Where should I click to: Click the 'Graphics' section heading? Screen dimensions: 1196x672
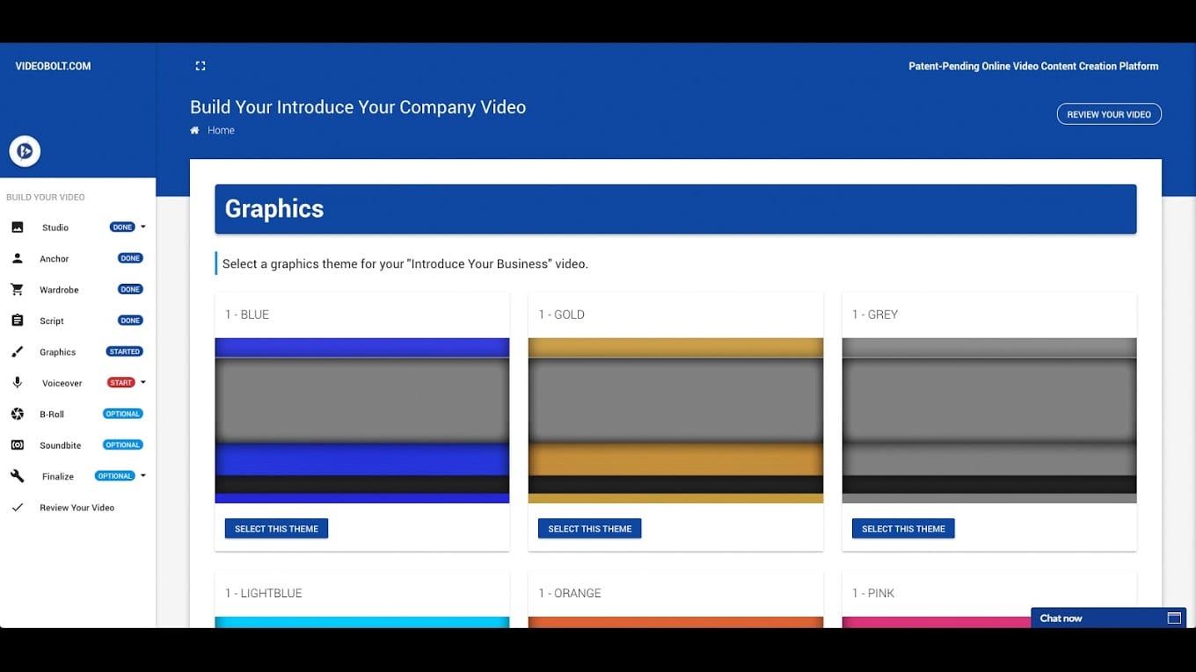[x=274, y=208]
